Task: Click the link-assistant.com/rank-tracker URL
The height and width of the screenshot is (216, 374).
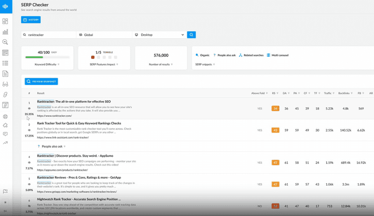Action: pyautogui.click(x=63, y=138)
